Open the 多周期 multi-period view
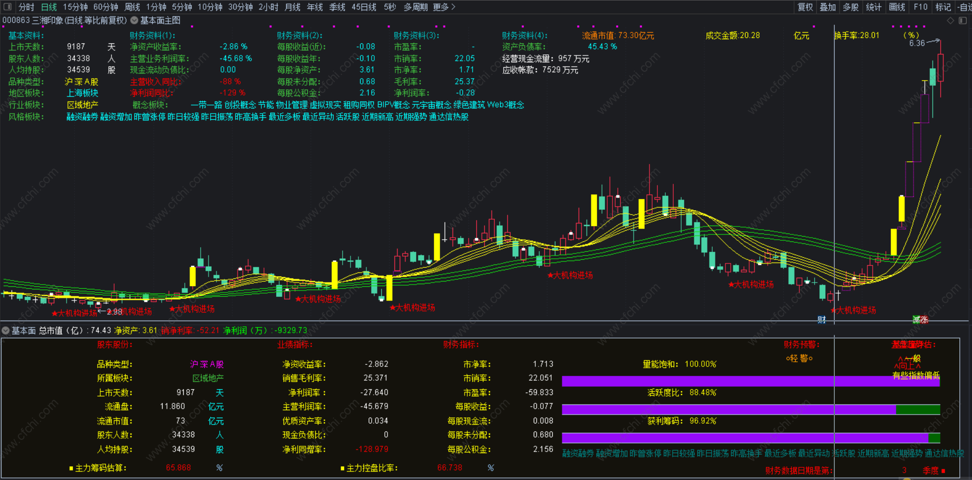972x480 pixels. [416, 7]
